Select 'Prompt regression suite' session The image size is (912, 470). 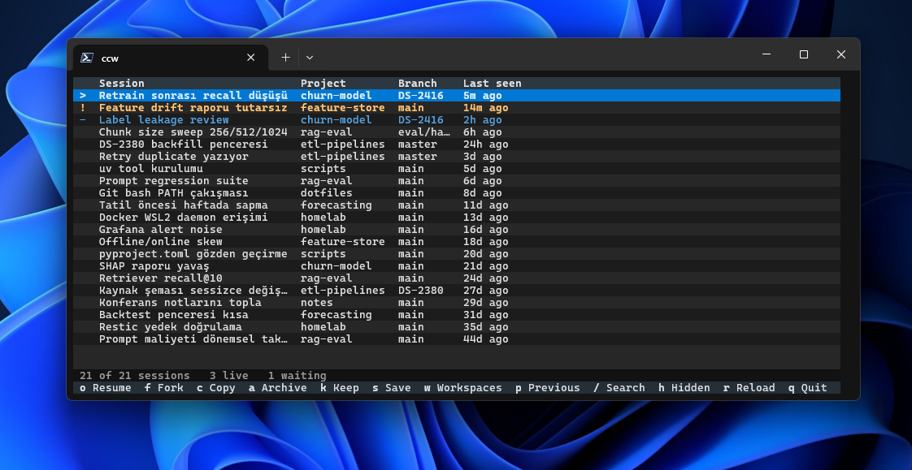pyautogui.click(x=457, y=181)
